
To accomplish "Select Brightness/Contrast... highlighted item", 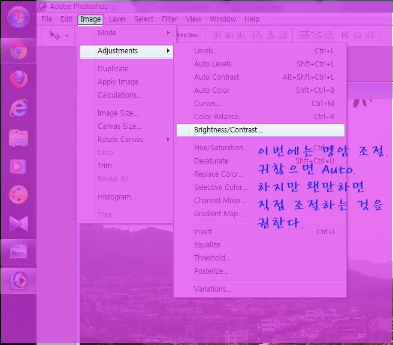I will click(261, 130).
